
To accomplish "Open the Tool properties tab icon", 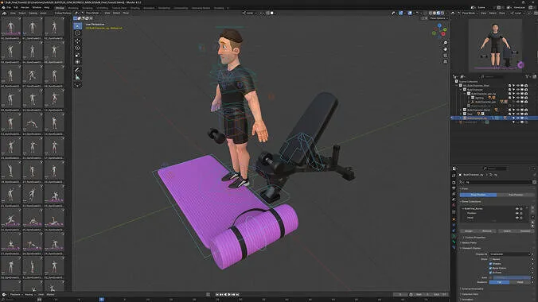I will [x=454, y=176].
